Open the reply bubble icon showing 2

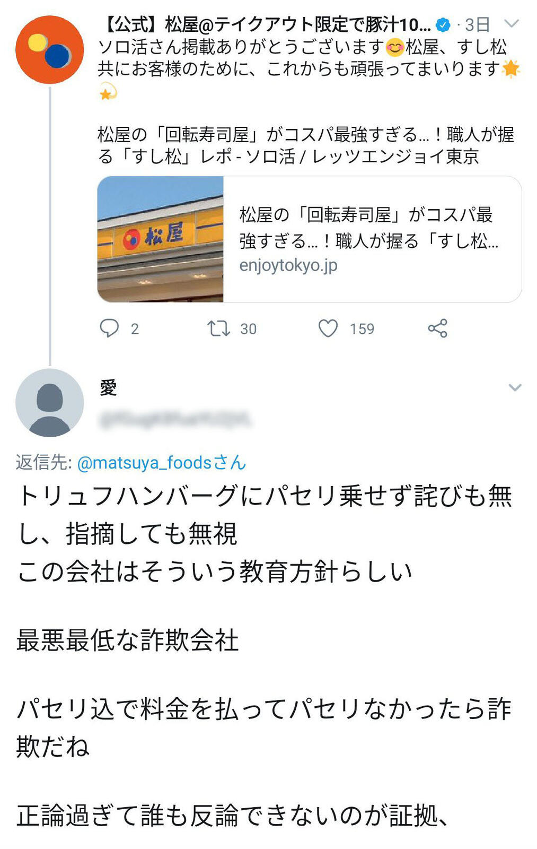tap(109, 328)
